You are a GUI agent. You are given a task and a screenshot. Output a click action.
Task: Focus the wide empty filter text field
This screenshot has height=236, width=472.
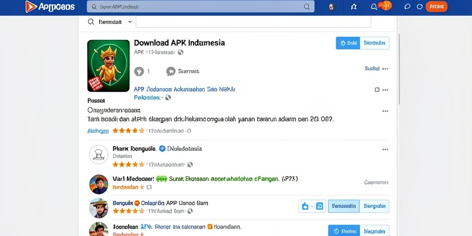point(253,22)
